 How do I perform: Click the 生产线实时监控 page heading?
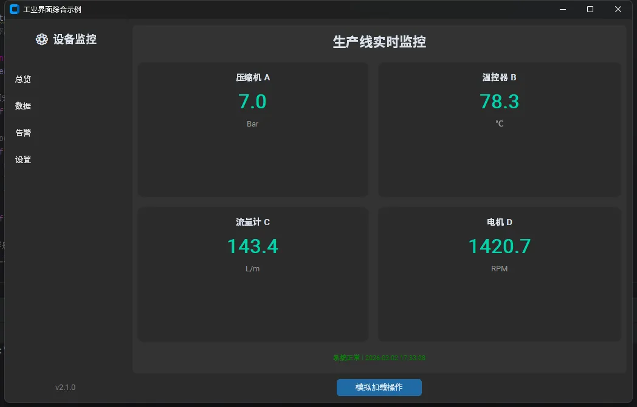click(379, 42)
